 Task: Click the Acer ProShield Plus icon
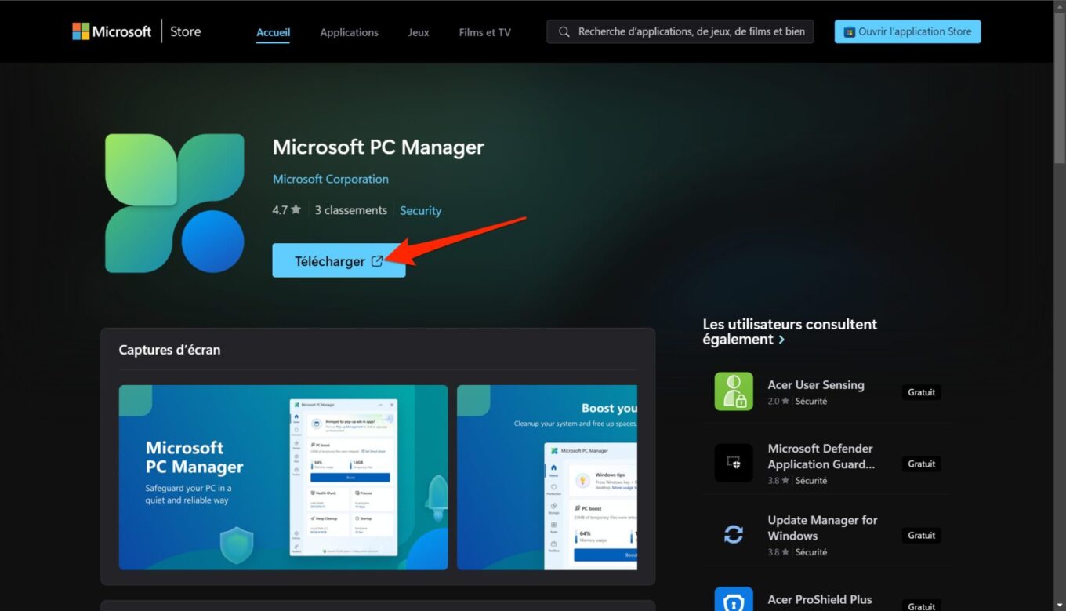tap(734, 599)
